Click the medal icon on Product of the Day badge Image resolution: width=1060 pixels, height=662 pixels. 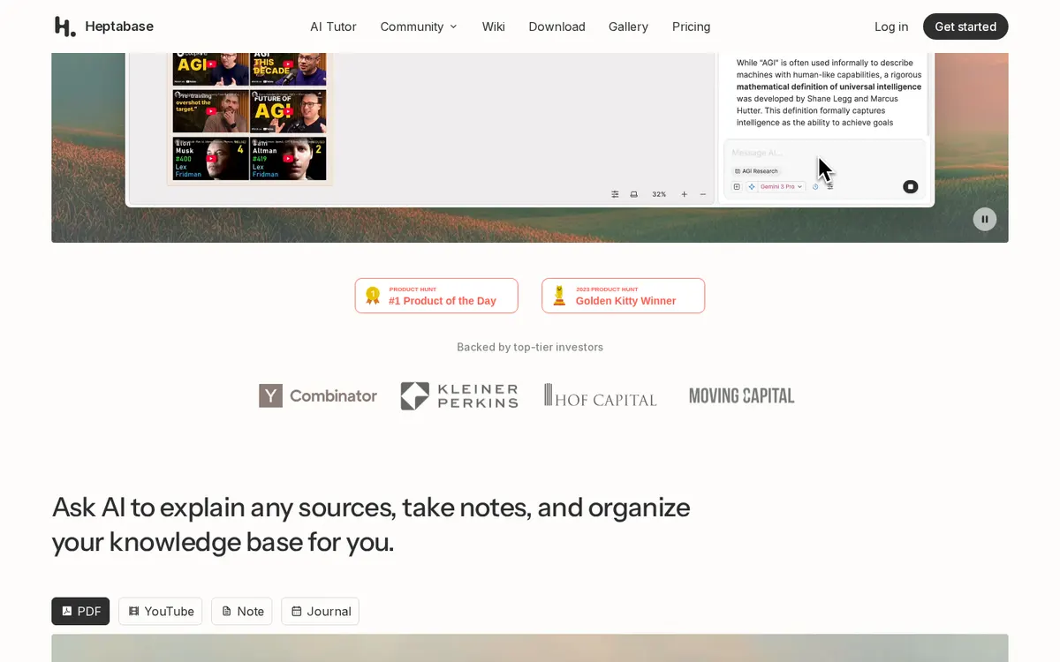373,296
